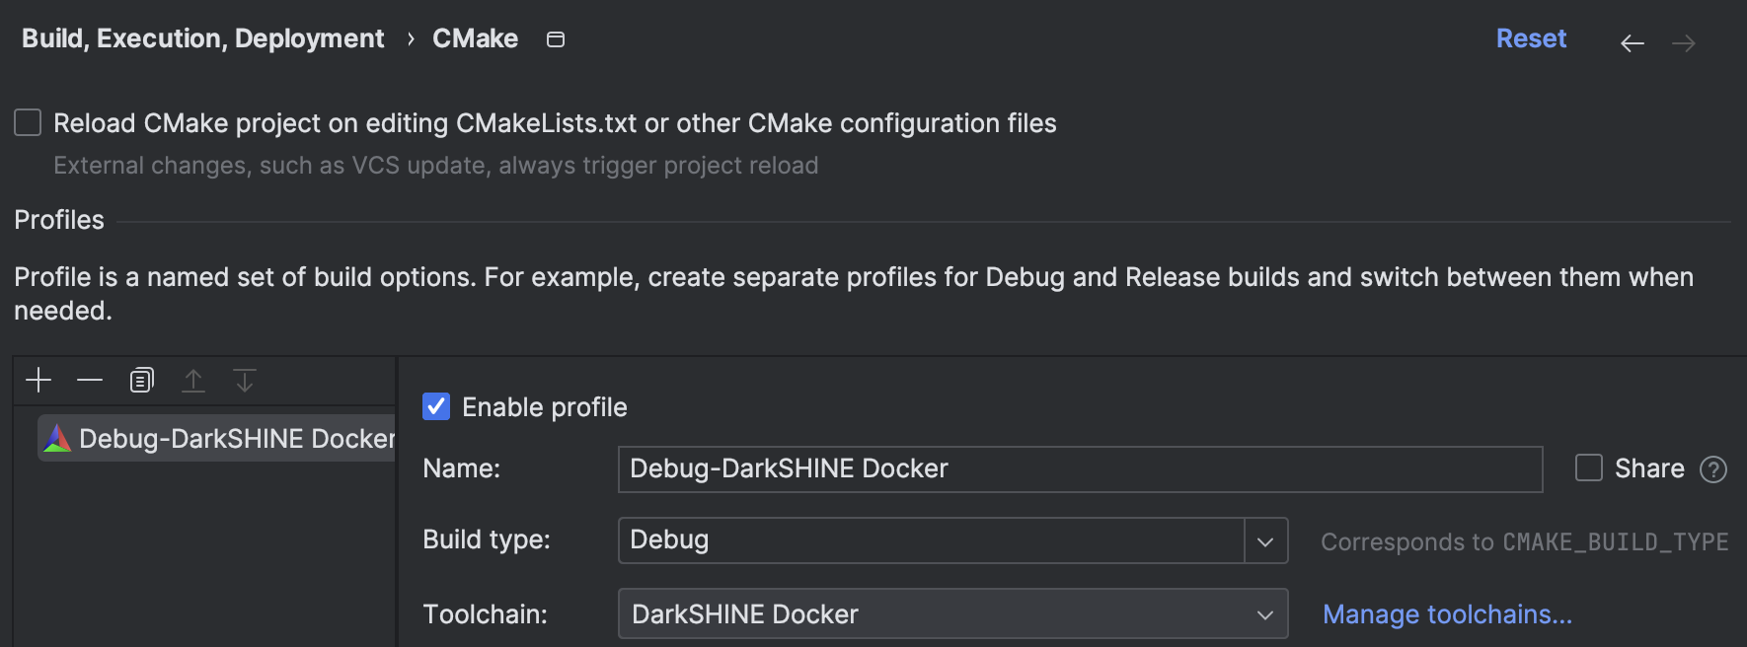Uncheck the Enable profile checkbox
This screenshot has height=647, width=1747.
coord(436,406)
